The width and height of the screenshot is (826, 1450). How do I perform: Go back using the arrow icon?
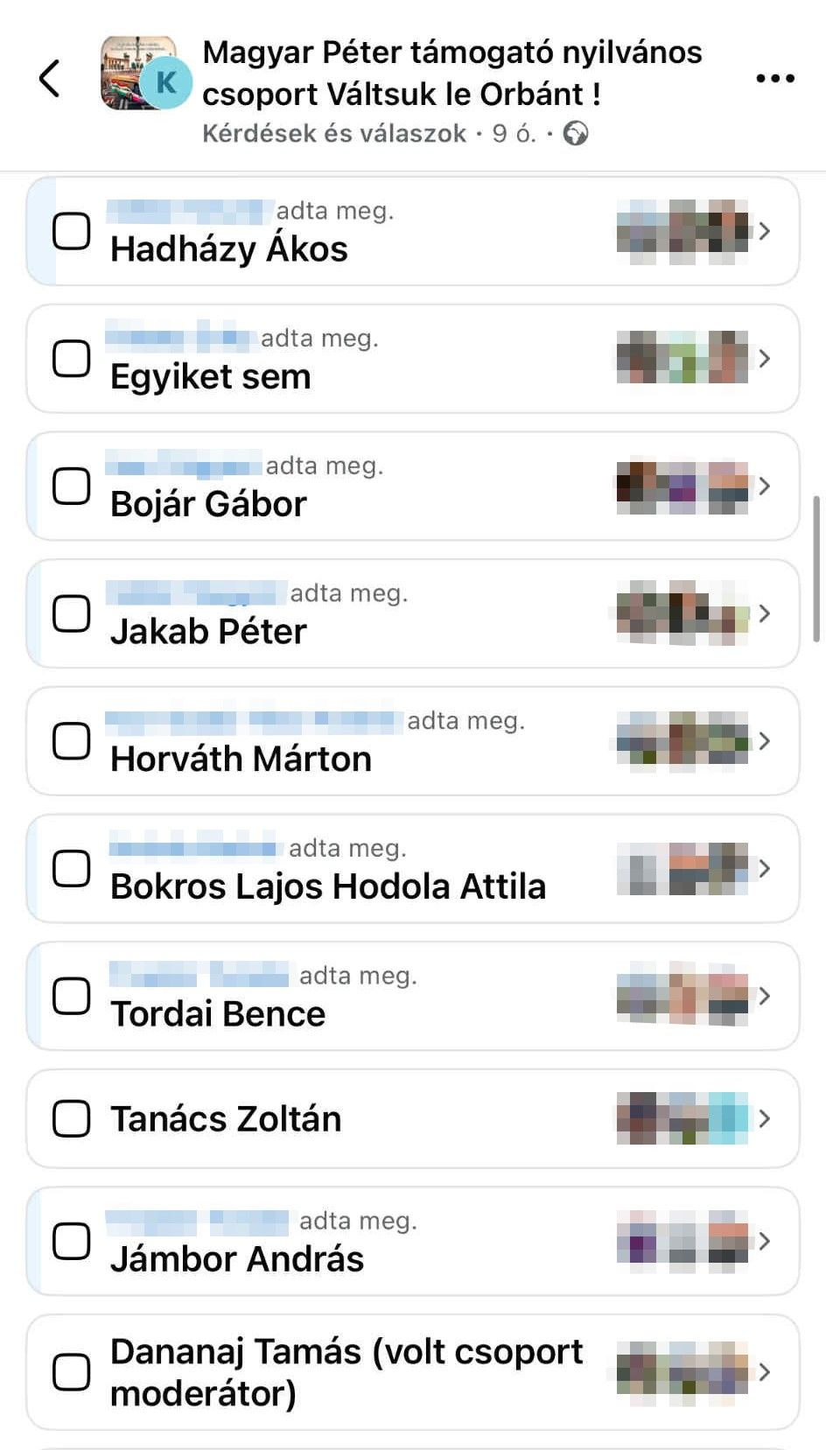tap(51, 78)
